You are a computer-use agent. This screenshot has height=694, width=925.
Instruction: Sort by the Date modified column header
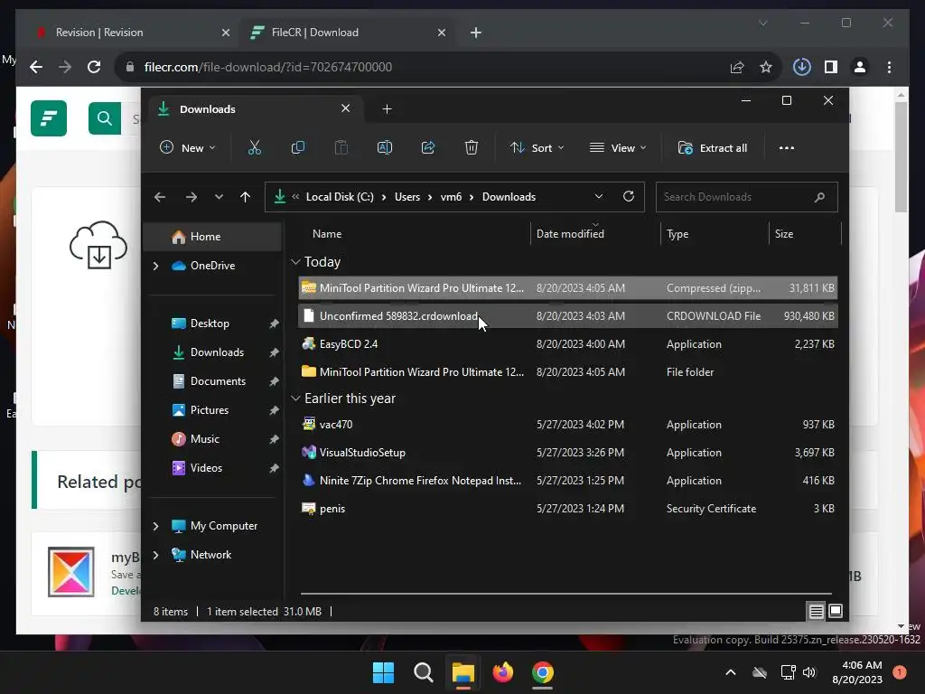tap(570, 234)
